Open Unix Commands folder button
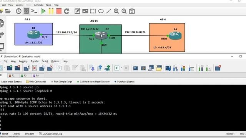The height and width of the screenshot is (138, 246). click(36, 82)
